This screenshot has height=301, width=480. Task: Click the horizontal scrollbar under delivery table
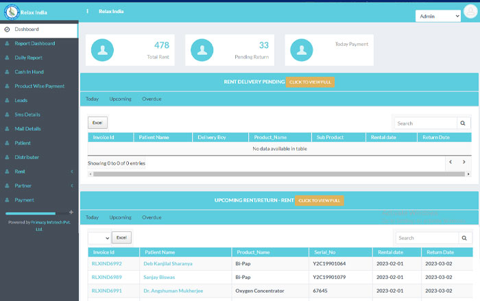coord(279,174)
